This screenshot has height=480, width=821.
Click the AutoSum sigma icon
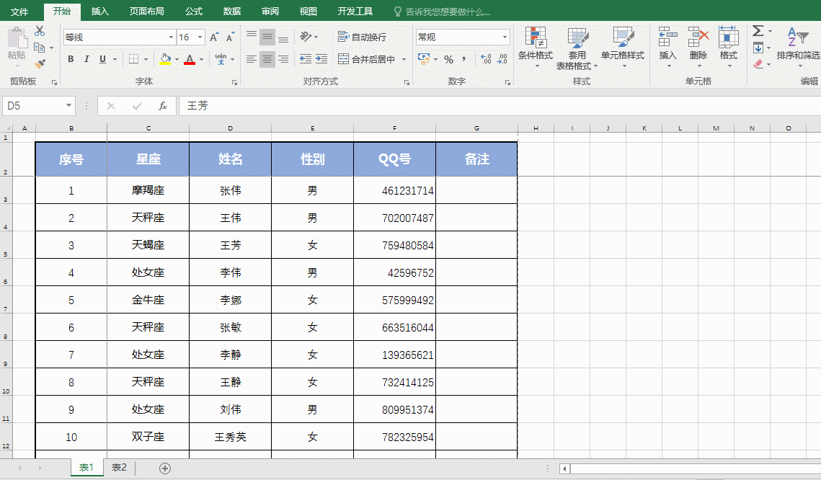click(758, 31)
